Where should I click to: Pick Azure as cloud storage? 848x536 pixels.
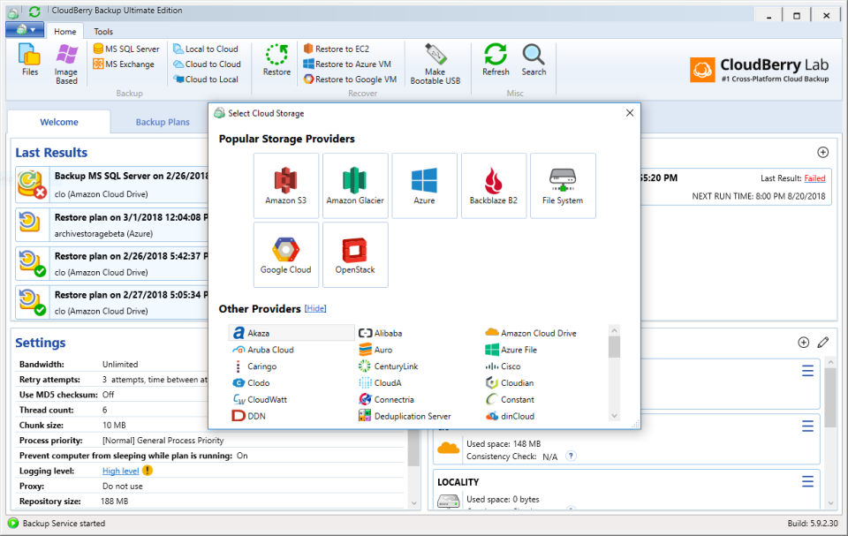424,185
